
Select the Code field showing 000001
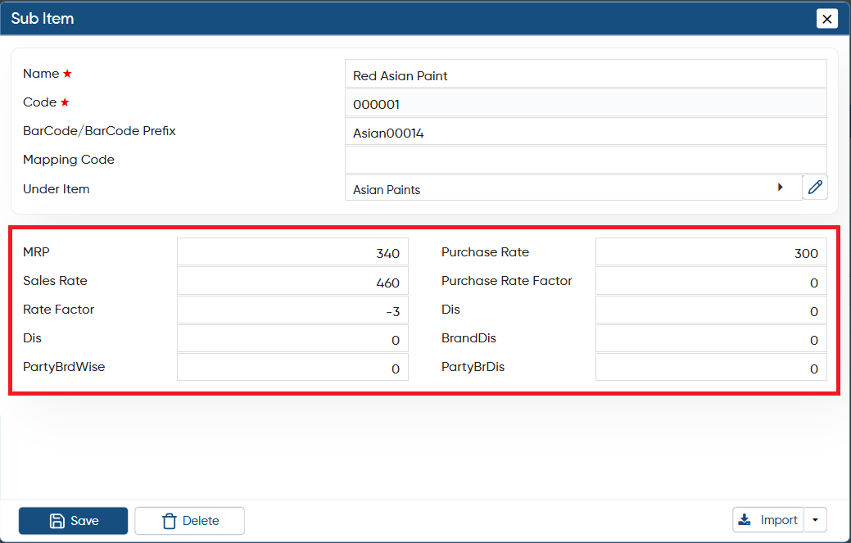[586, 102]
